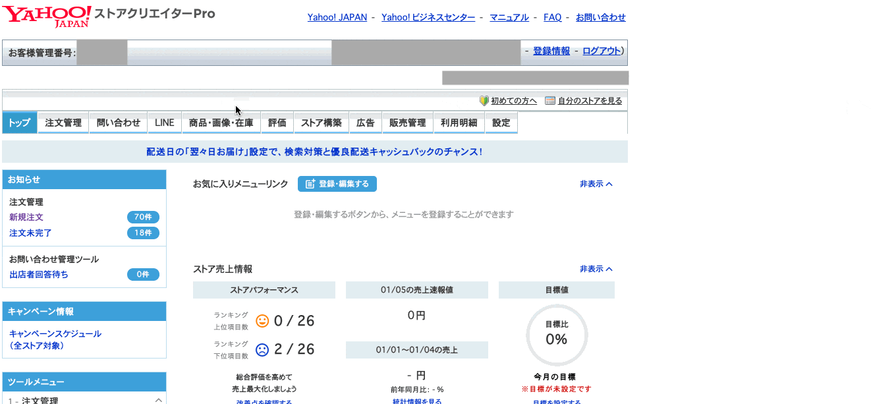Open the 注文未完了 link
The width and height of the screenshot is (871, 404).
30,233
